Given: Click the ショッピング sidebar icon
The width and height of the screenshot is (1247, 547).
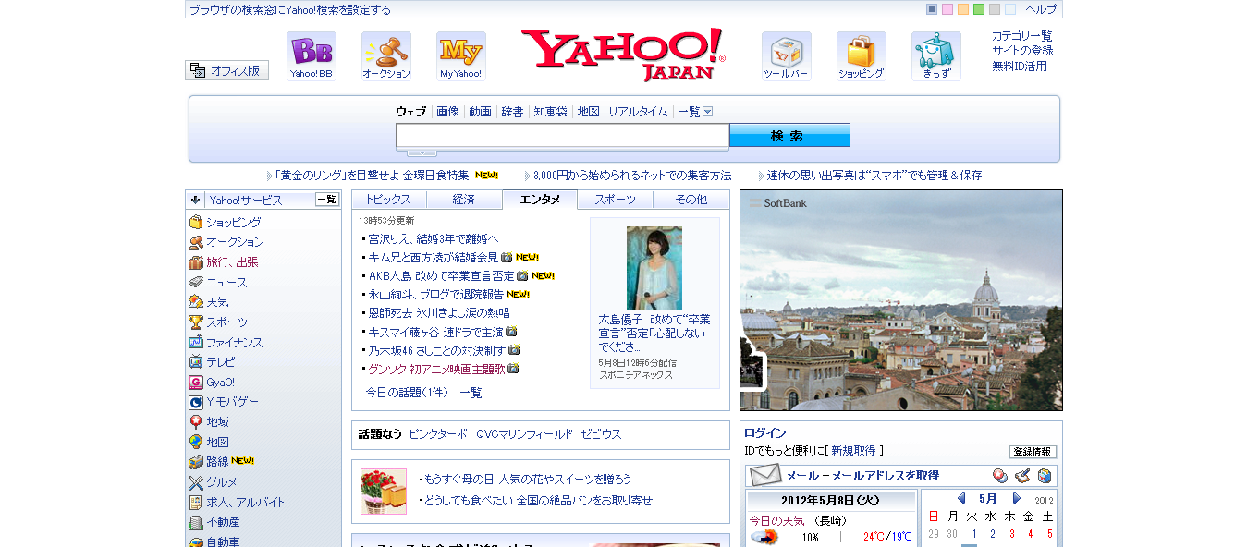Looking at the screenshot, I should (x=196, y=223).
